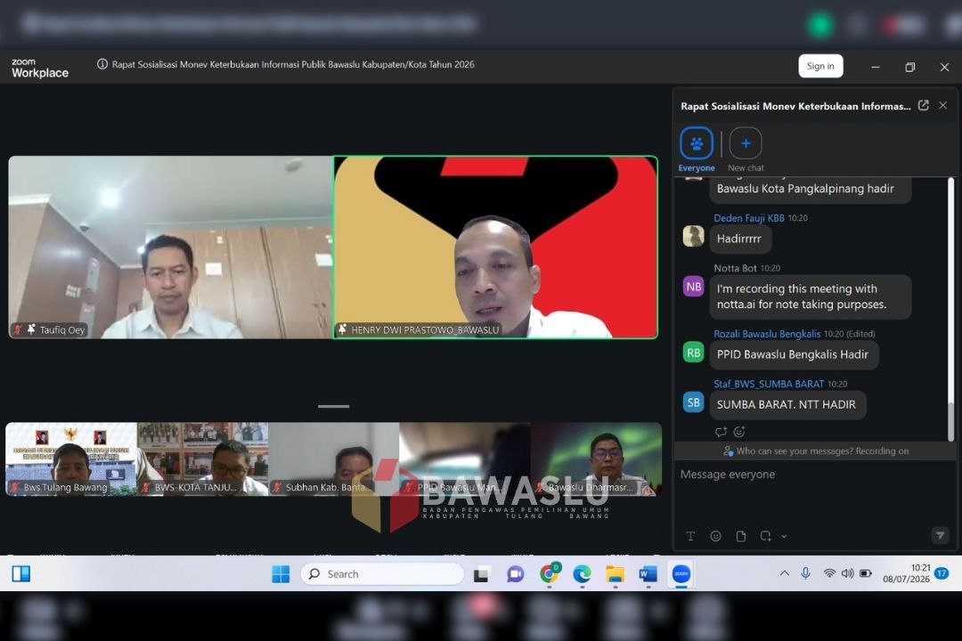Click the 'Hadirrrrr' chat message
The height and width of the screenshot is (641, 962).
pos(740,239)
